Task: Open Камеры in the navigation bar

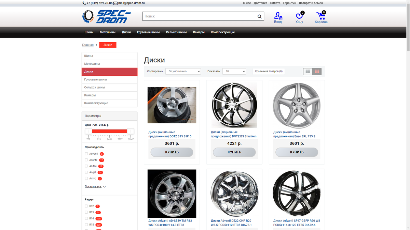Action: (x=199, y=32)
